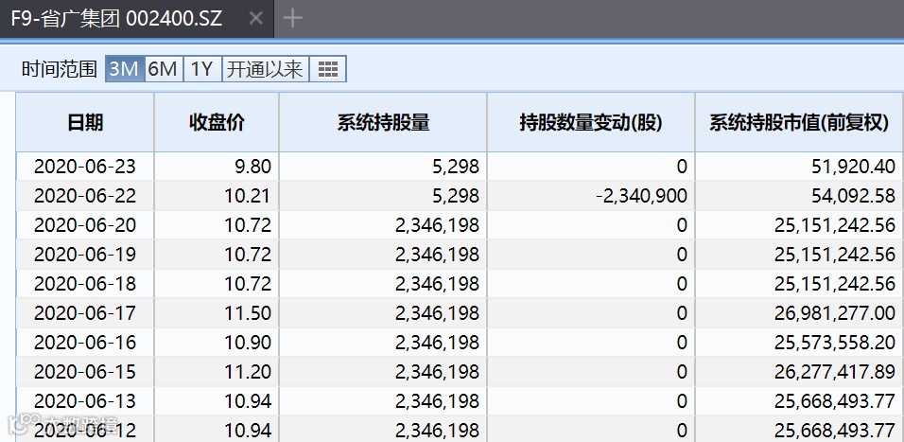This screenshot has width=904, height=442.
Task: Click closing price 10.90
Action: (248, 343)
